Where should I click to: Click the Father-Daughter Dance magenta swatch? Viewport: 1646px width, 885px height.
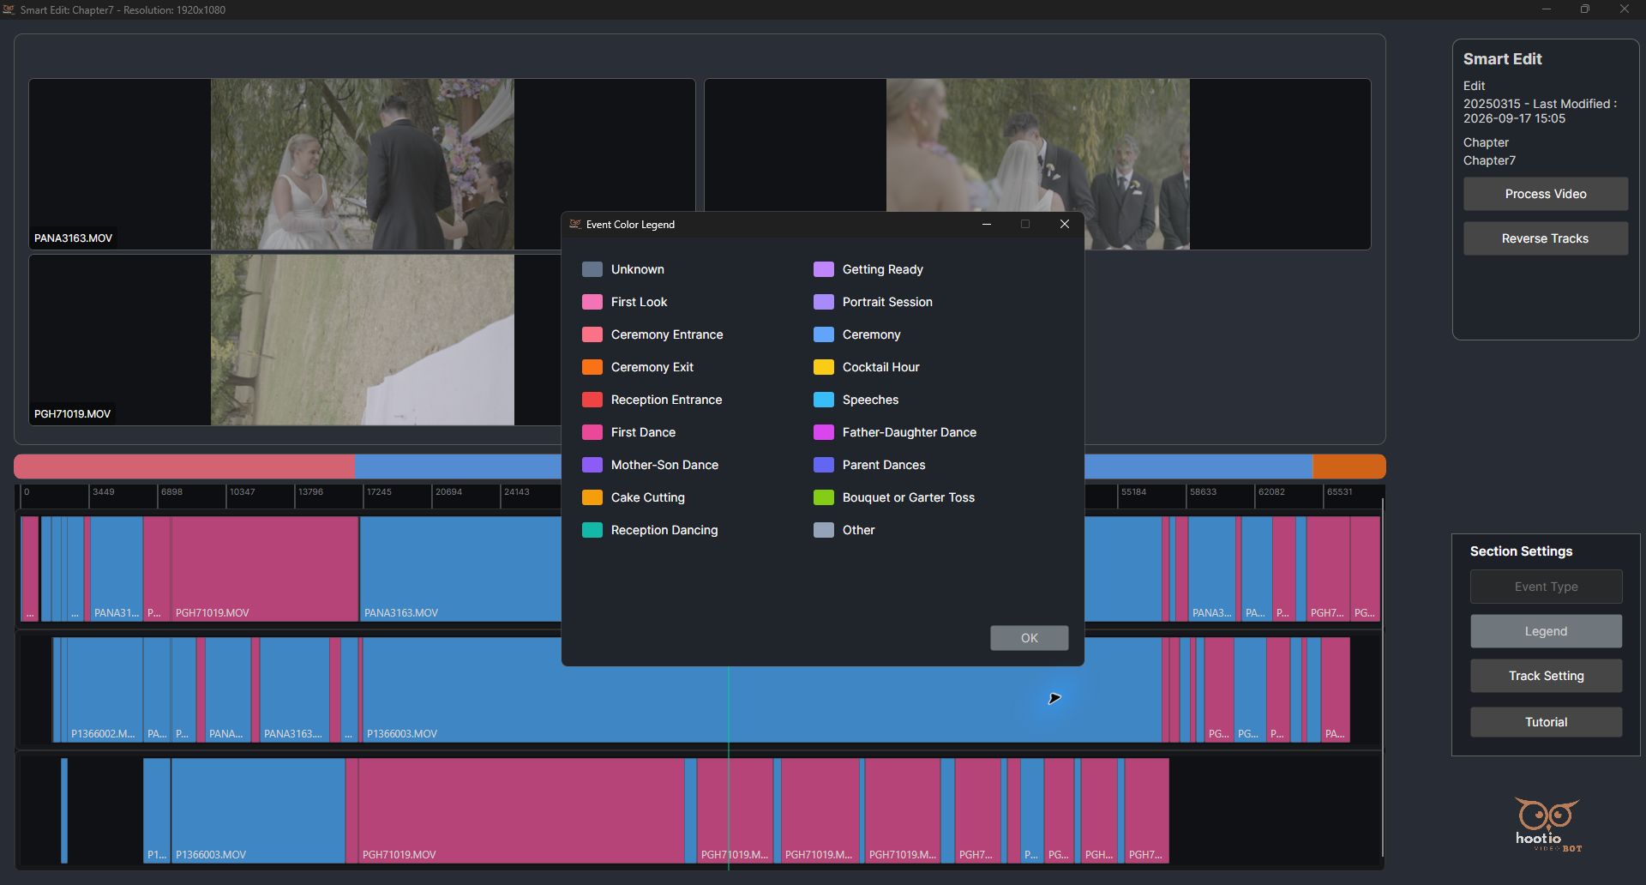(824, 432)
